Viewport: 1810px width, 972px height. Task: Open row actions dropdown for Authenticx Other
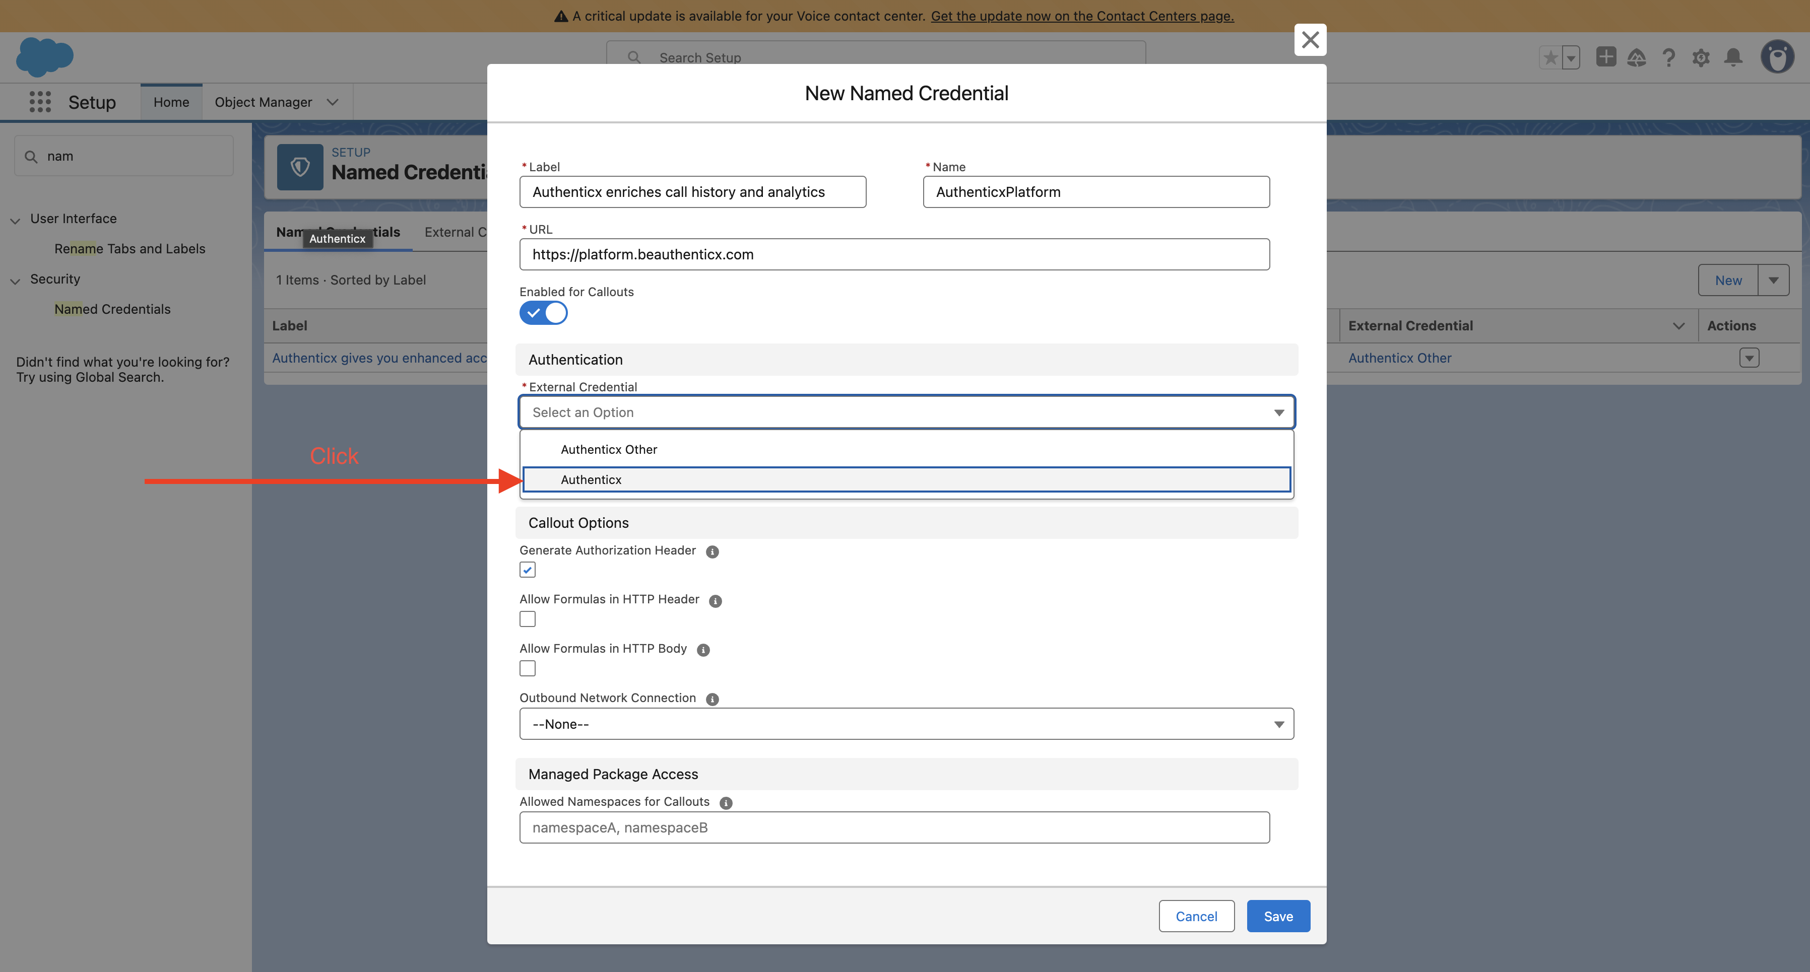[x=1749, y=358]
